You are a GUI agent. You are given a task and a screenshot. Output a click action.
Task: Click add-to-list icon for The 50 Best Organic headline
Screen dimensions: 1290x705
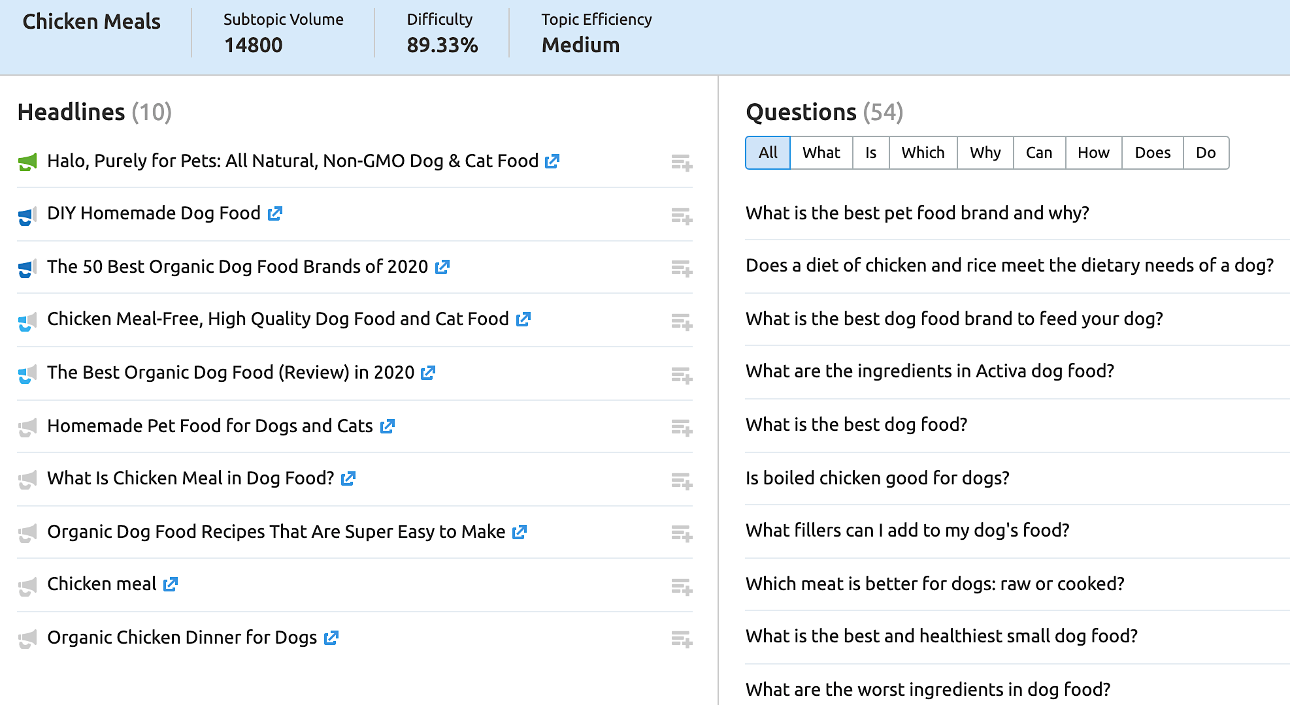pos(681,268)
